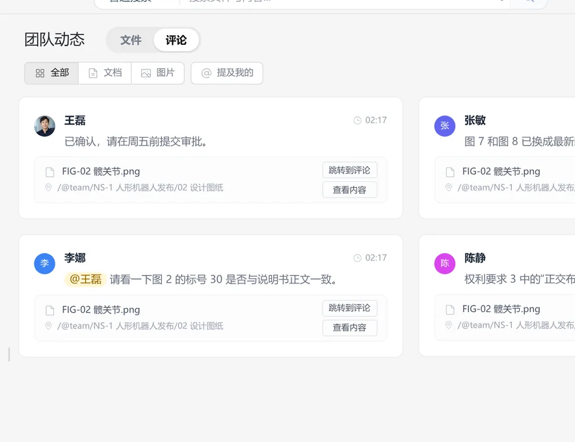575x442 pixels.
Task: Click the name 陈静
Action: point(475,258)
